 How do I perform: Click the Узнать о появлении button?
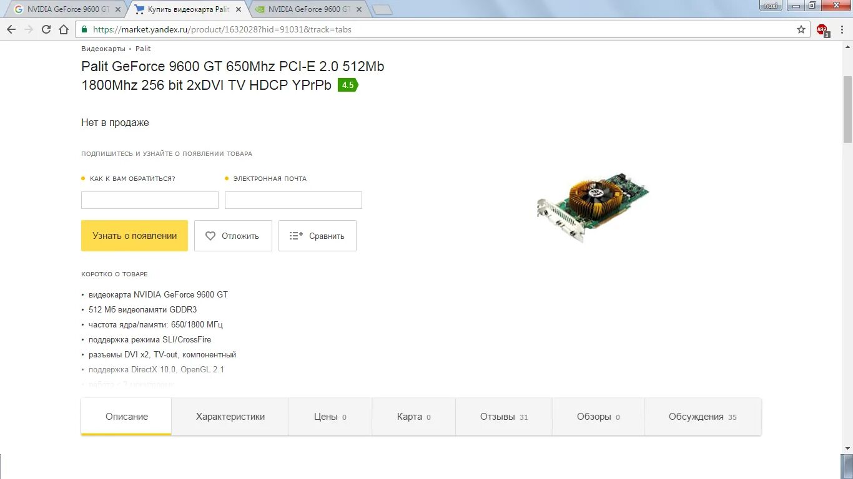click(134, 236)
